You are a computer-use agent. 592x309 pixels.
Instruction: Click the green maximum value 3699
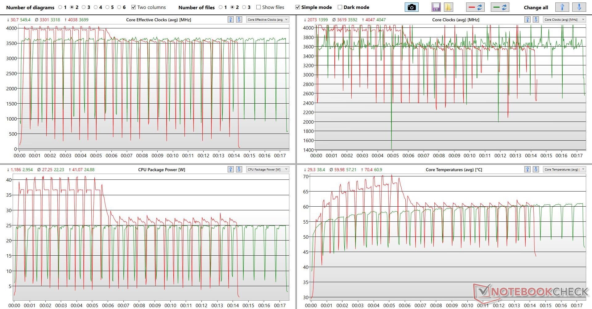84,20
